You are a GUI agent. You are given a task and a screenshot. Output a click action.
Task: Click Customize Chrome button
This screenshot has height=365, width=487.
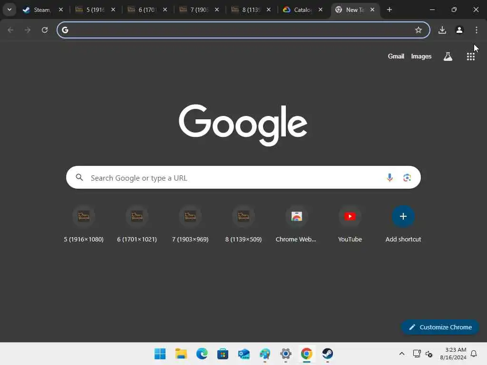[x=440, y=327]
